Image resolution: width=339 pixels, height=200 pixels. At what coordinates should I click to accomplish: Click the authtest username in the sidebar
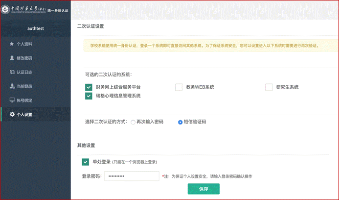35,28
